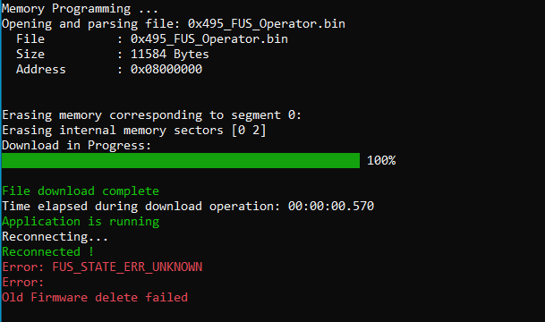Screen dimensions: 545x322
Task: Click the 'File' label in file details
Action: pyautogui.click(x=30, y=38)
